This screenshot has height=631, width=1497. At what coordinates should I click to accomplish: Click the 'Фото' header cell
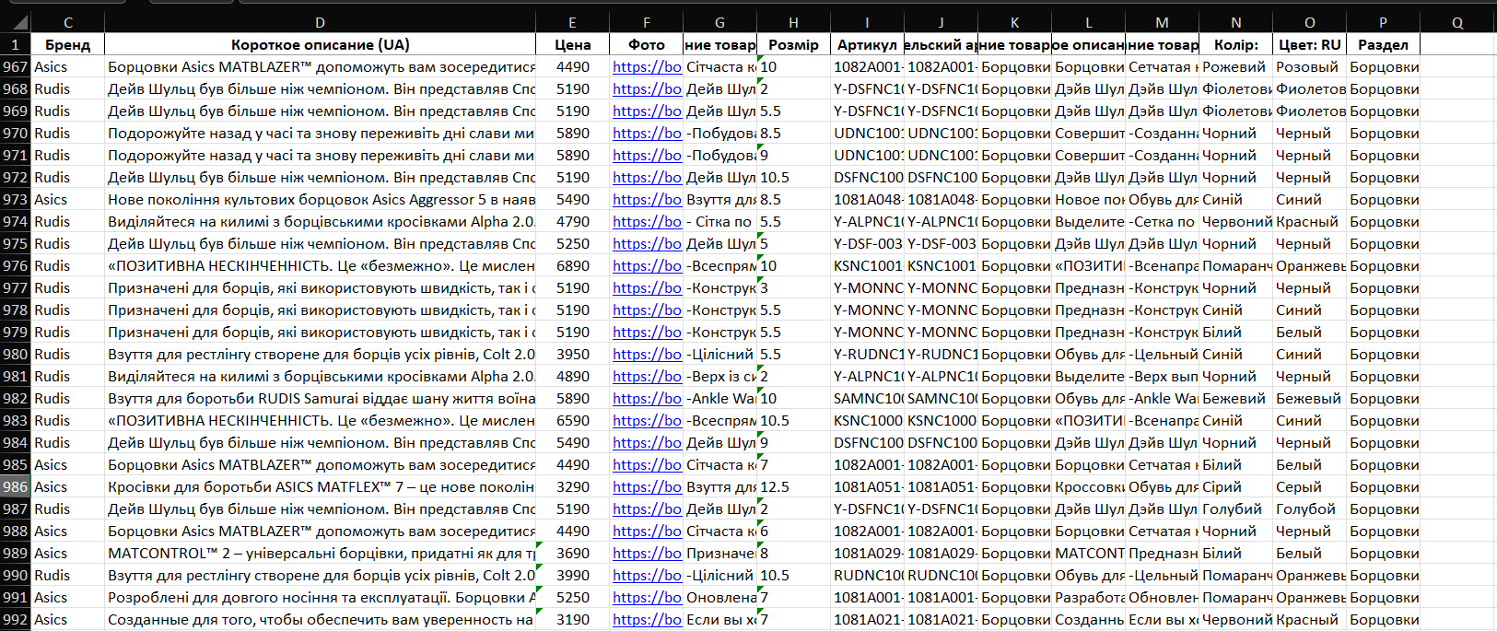click(x=647, y=44)
